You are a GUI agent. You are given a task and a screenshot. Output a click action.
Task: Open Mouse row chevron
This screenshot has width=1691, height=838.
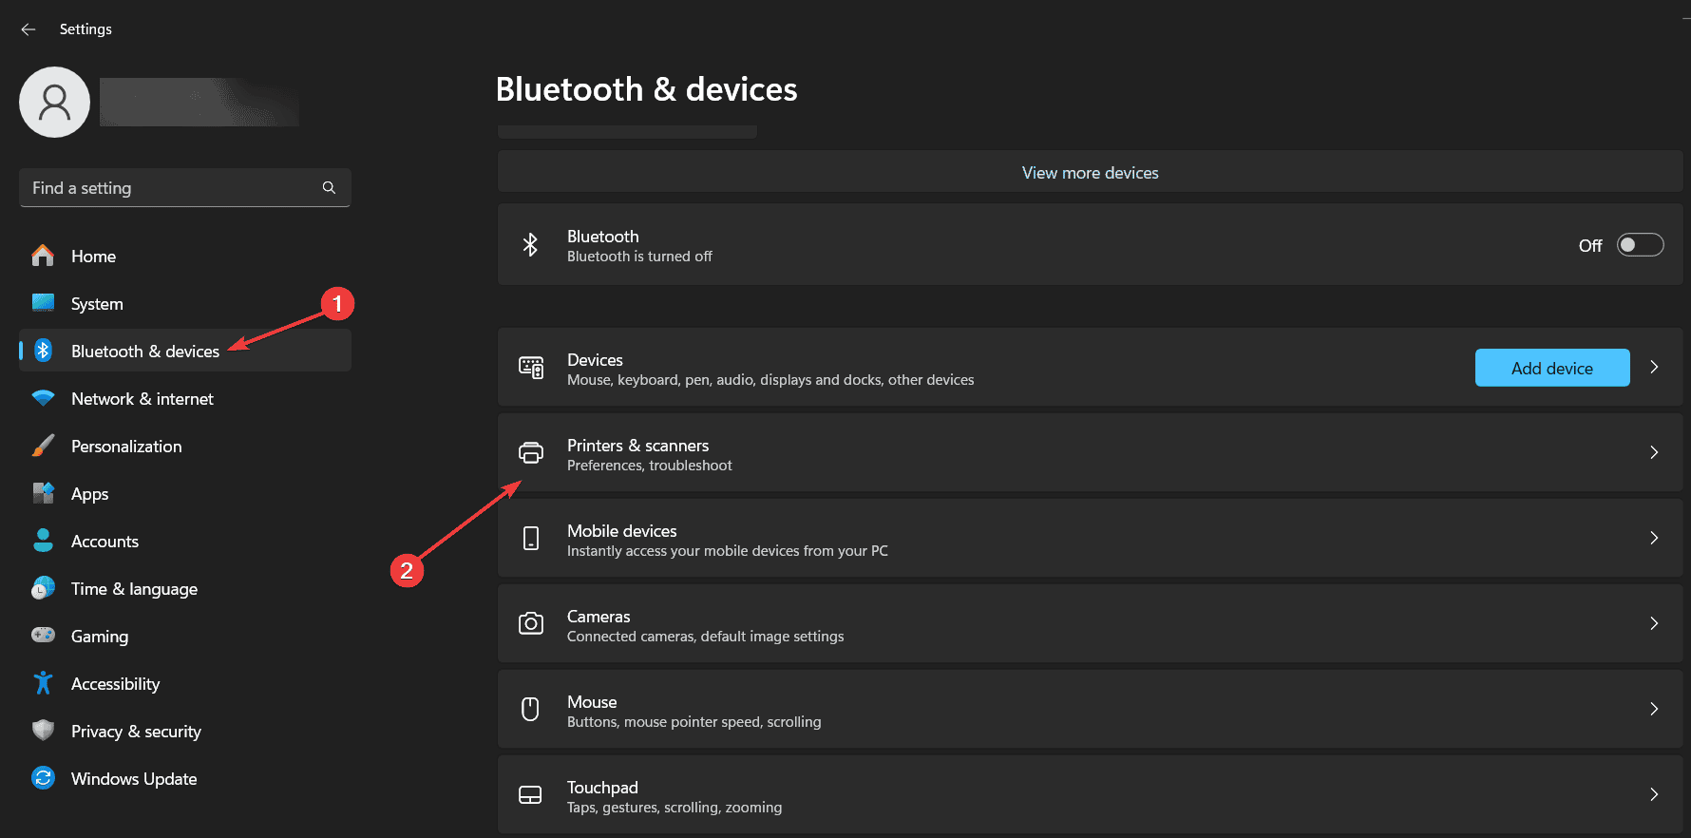[x=1654, y=710]
